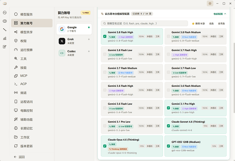235x161 pixels.
Task: Click the PRO badge
Action: point(85,13)
